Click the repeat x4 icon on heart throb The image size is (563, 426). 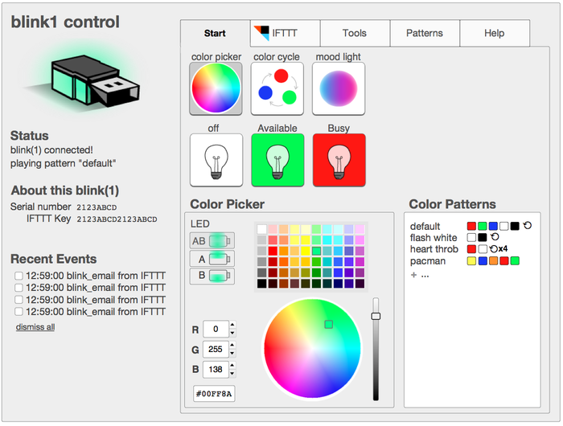[499, 248]
